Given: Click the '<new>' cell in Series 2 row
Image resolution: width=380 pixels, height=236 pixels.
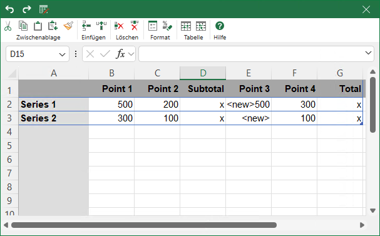Looking at the screenshot, I should 249,118.
